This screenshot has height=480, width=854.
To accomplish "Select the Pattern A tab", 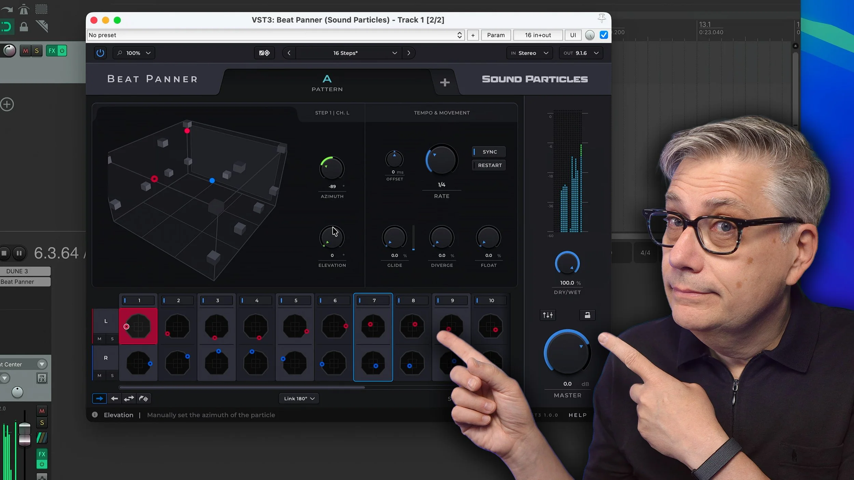I will [327, 83].
